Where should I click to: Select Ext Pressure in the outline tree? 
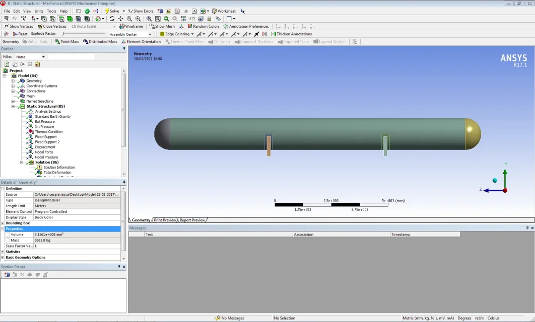[45, 122]
